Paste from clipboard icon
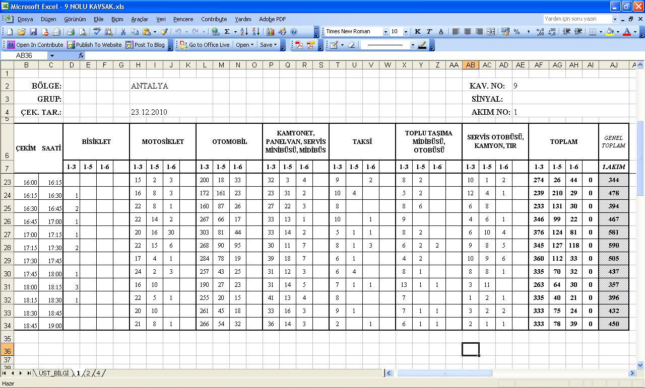The width and height of the screenshot is (645, 388). pos(146,32)
